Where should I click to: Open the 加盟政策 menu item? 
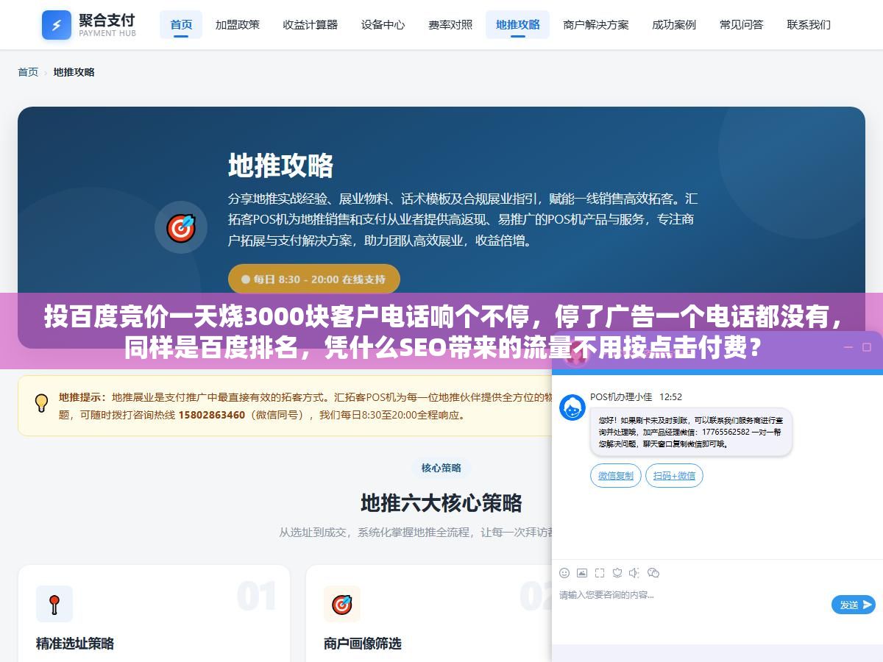[x=238, y=25]
